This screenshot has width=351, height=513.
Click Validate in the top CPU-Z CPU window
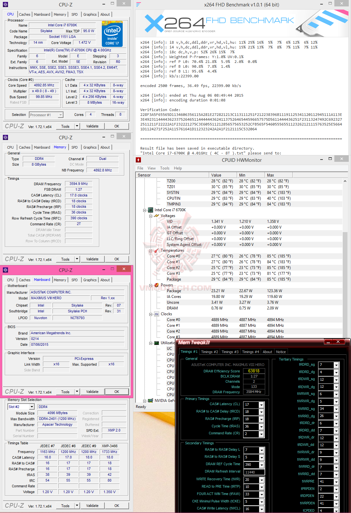pyautogui.click(x=92, y=126)
